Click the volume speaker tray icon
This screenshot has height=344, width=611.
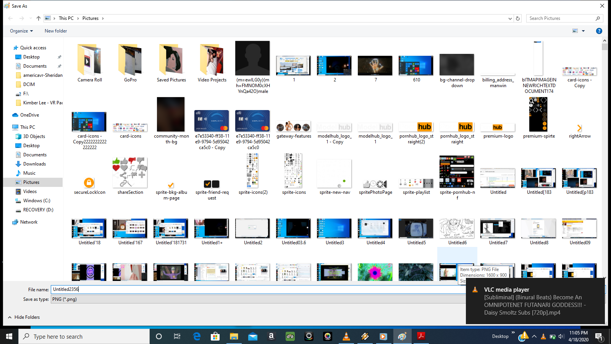click(x=561, y=336)
